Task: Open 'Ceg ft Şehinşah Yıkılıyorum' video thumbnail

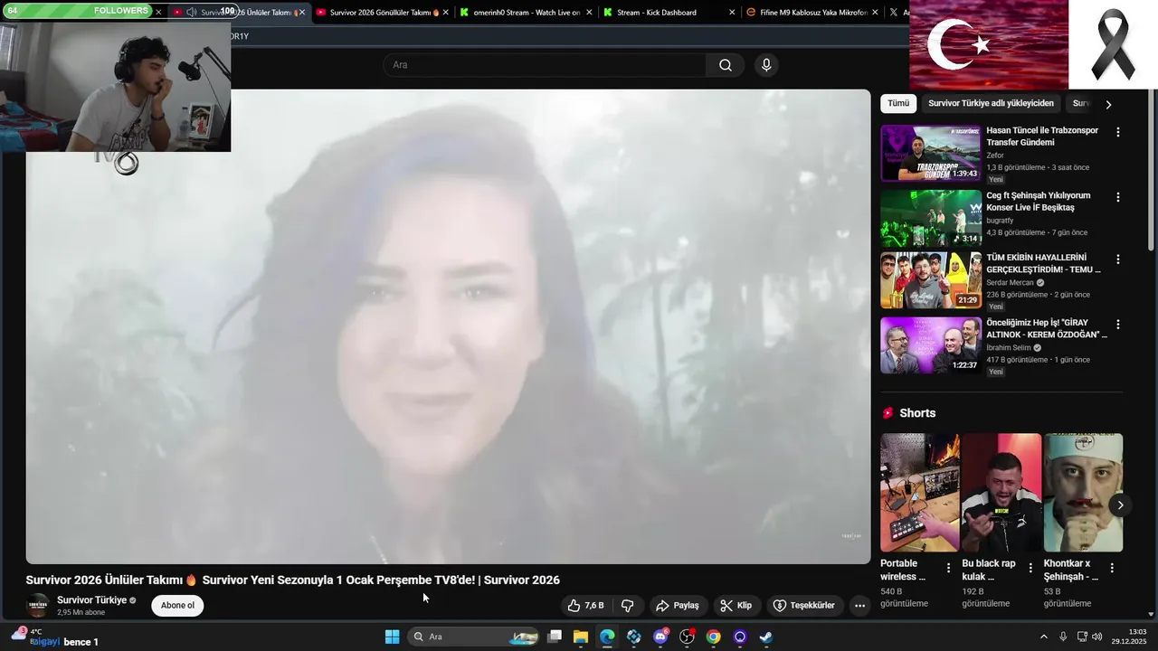Action: (x=931, y=218)
